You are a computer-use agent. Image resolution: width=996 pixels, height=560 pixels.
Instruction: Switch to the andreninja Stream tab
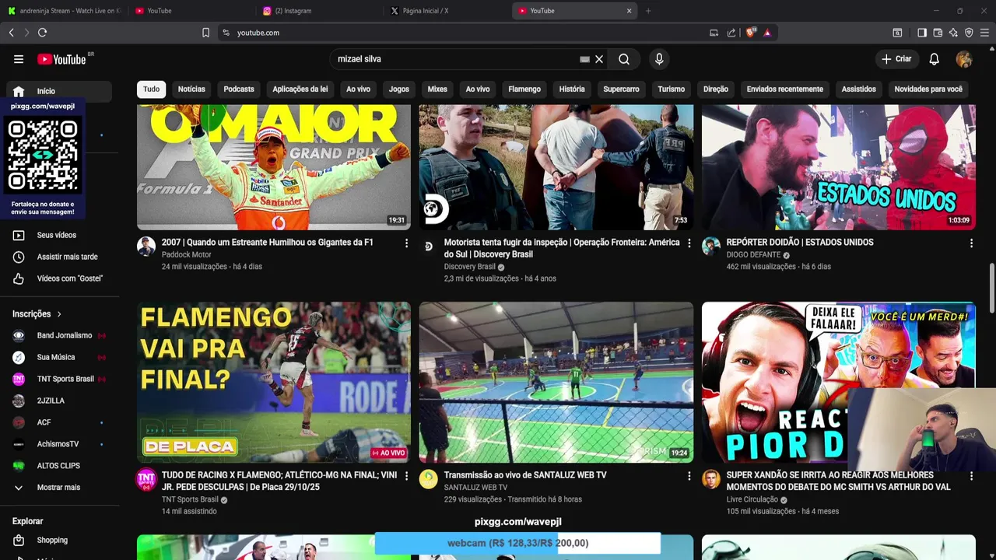coord(64,11)
